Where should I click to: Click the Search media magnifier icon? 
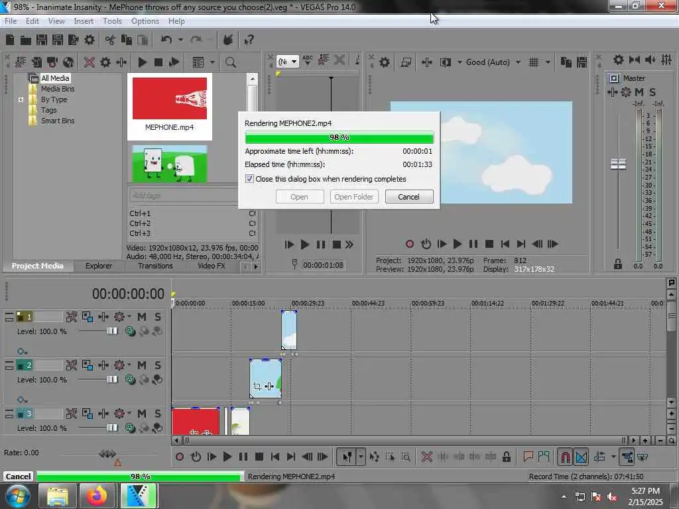[230, 62]
